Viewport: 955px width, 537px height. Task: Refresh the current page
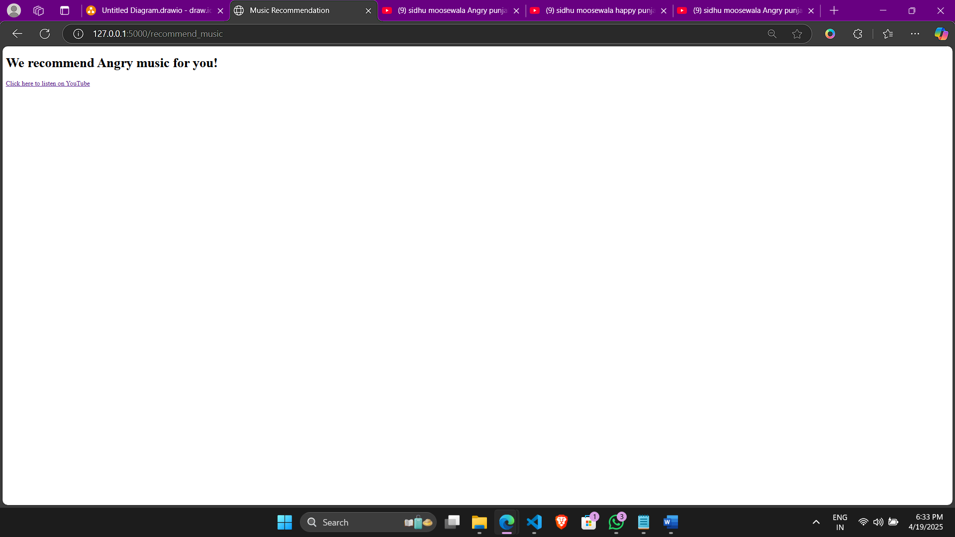tap(45, 34)
